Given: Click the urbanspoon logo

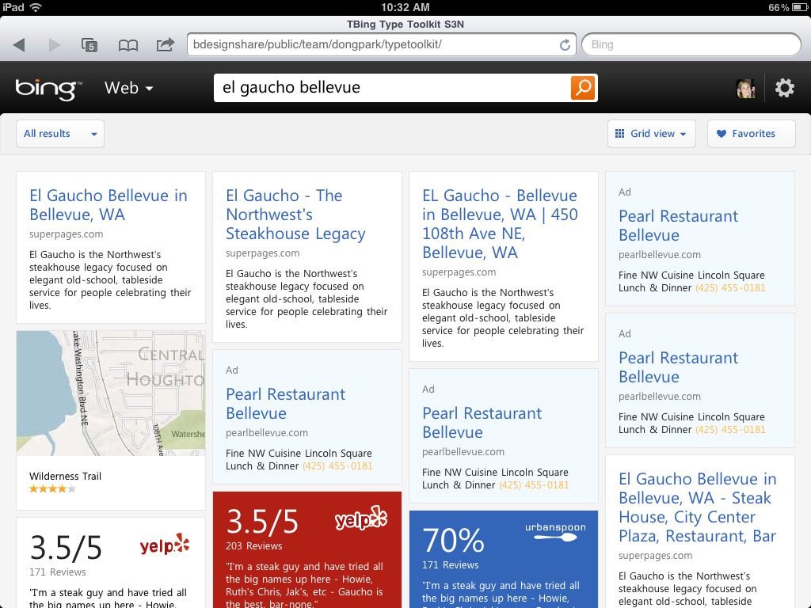Looking at the screenshot, I should [555, 531].
